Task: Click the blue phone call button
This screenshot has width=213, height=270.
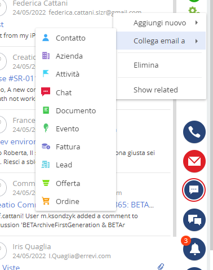Action: [194, 132]
